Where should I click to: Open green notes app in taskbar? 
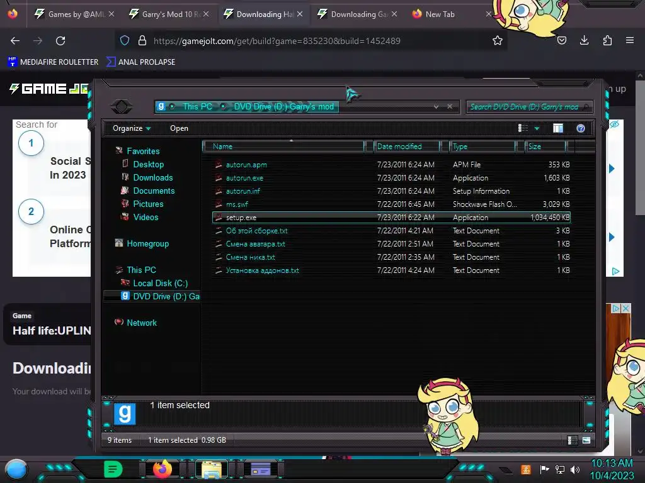tap(113, 469)
